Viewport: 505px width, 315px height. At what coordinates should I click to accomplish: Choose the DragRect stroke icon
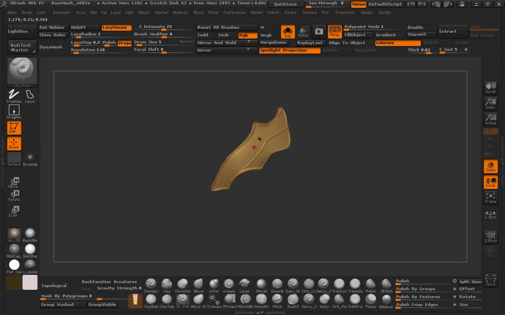(14, 112)
